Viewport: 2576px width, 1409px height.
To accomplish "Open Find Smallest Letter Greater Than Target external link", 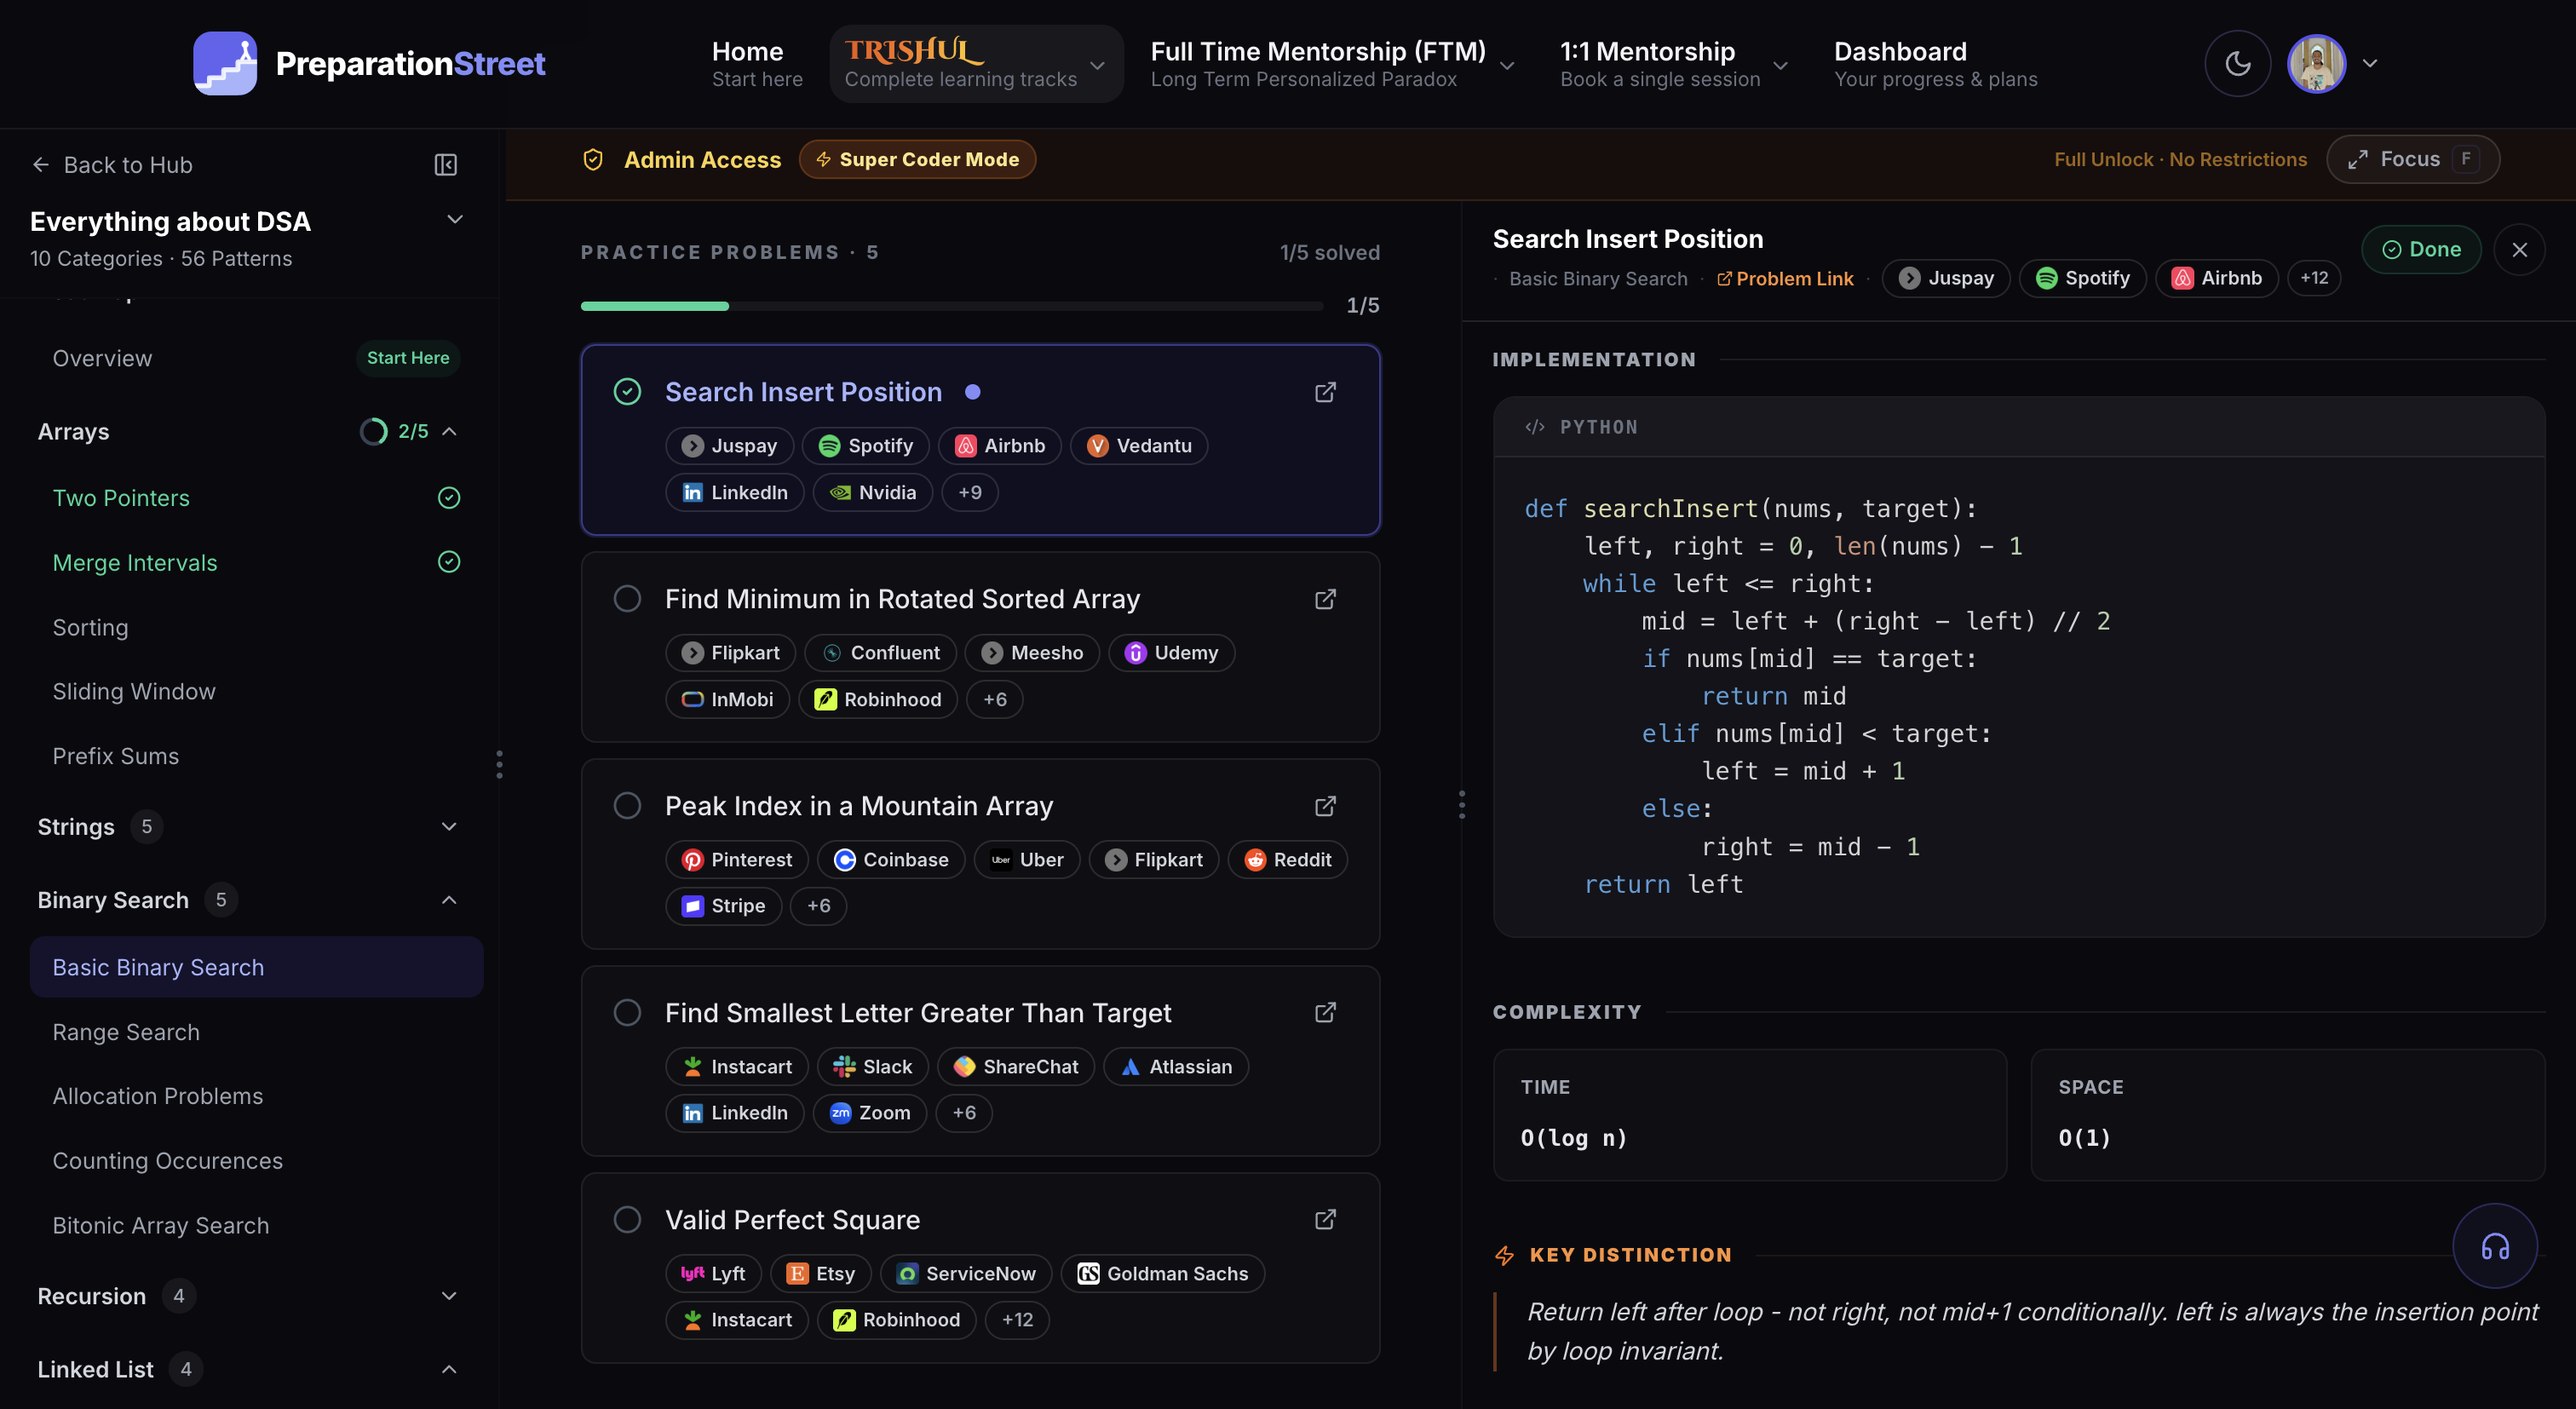I will coord(1325,1013).
